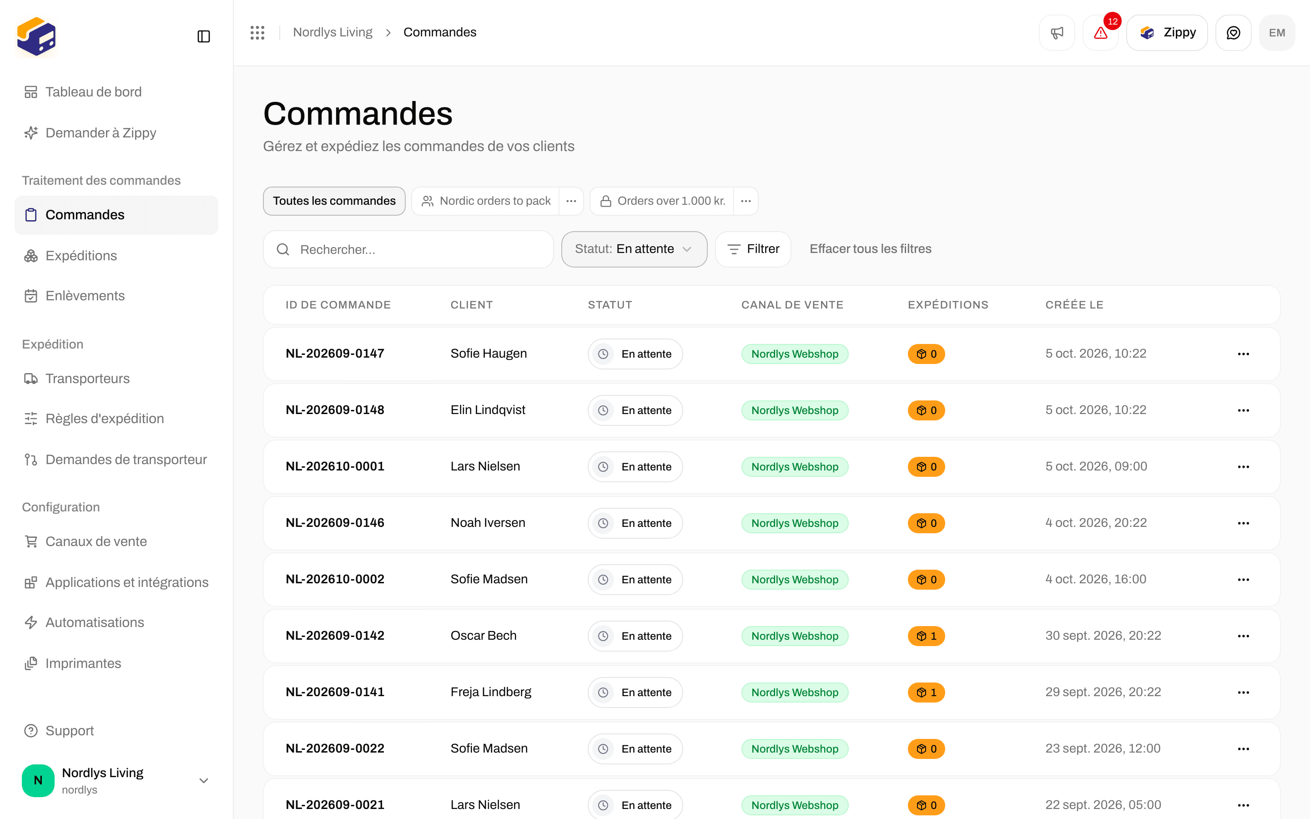Open Demander à Zippy
This screenshot has width=1310, height=819.
click(116, 133)
